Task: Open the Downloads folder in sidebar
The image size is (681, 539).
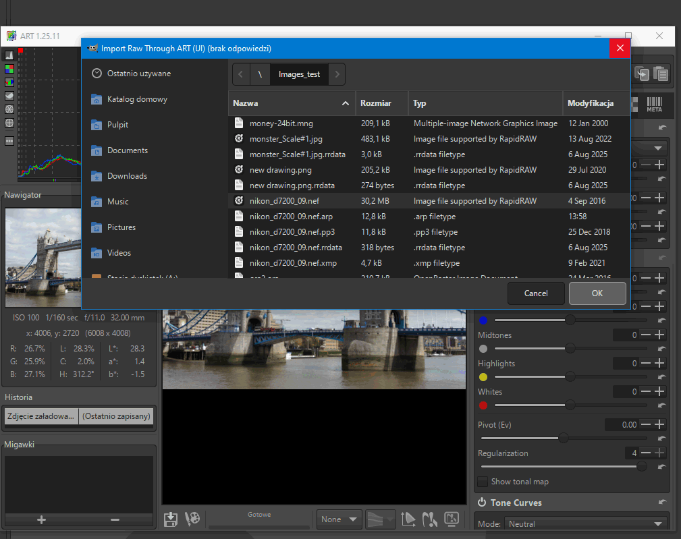Action: pos(127,176)
